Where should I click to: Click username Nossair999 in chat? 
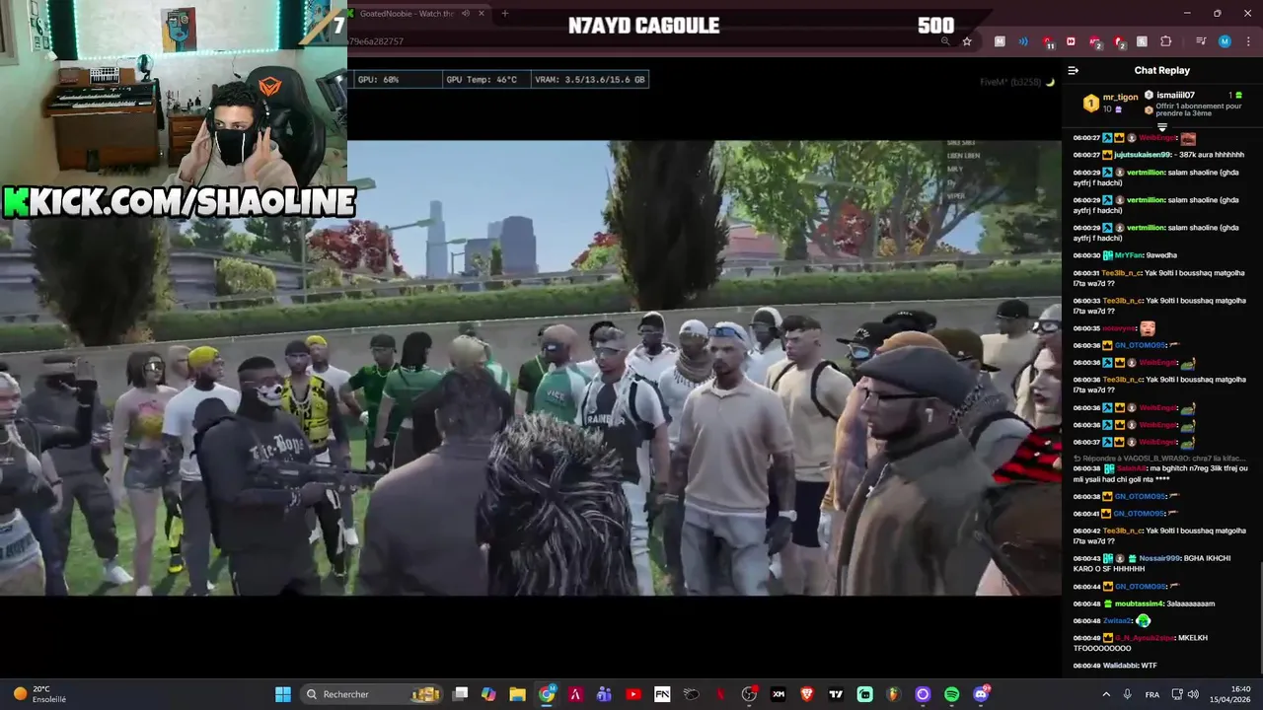(x=1157, y=558)
